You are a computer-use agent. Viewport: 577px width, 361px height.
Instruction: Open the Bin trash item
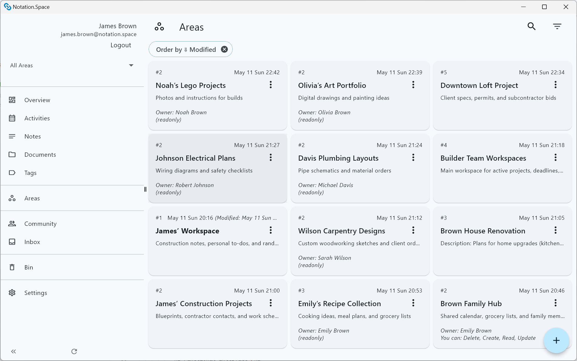pyautogui.click(x=29, y=267)
